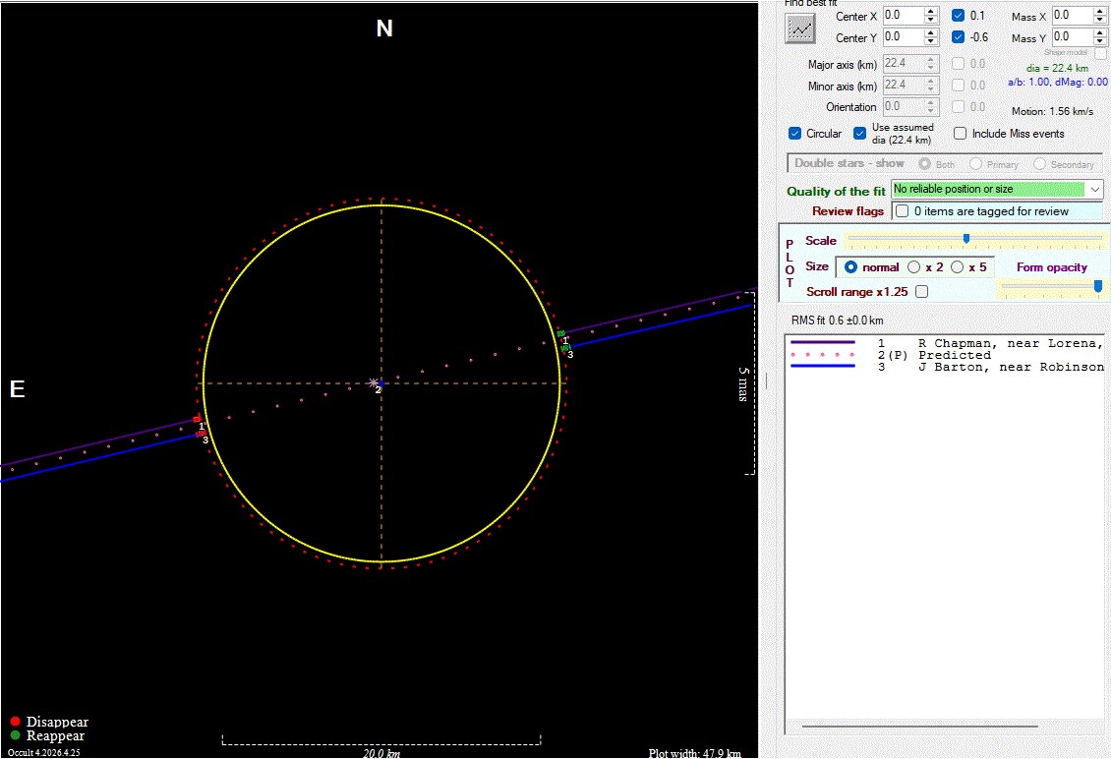Increase Center X with spinner up arrow
Image resolution: width=1111 pixels, height=759 pixels.
point(931,12)
